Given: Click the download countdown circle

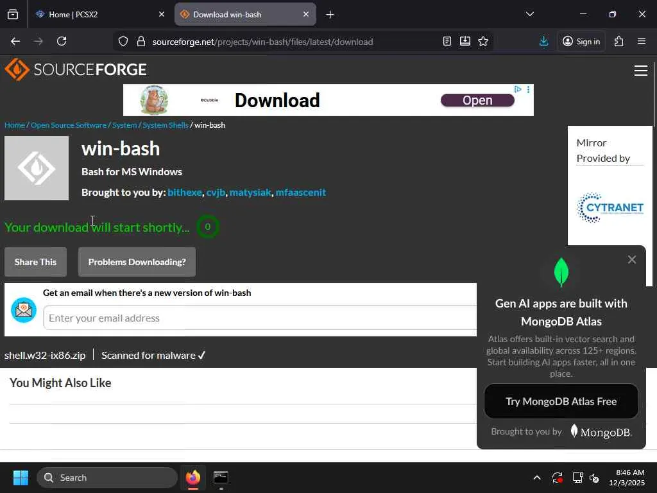Looking at the screenshot, I should point(207,227).
